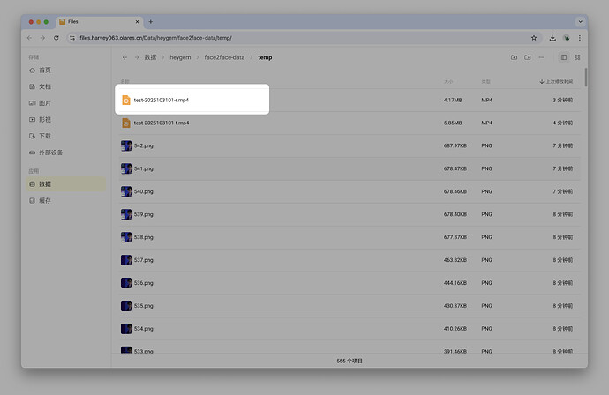Go back using Files app back arrow

[124, 57]
